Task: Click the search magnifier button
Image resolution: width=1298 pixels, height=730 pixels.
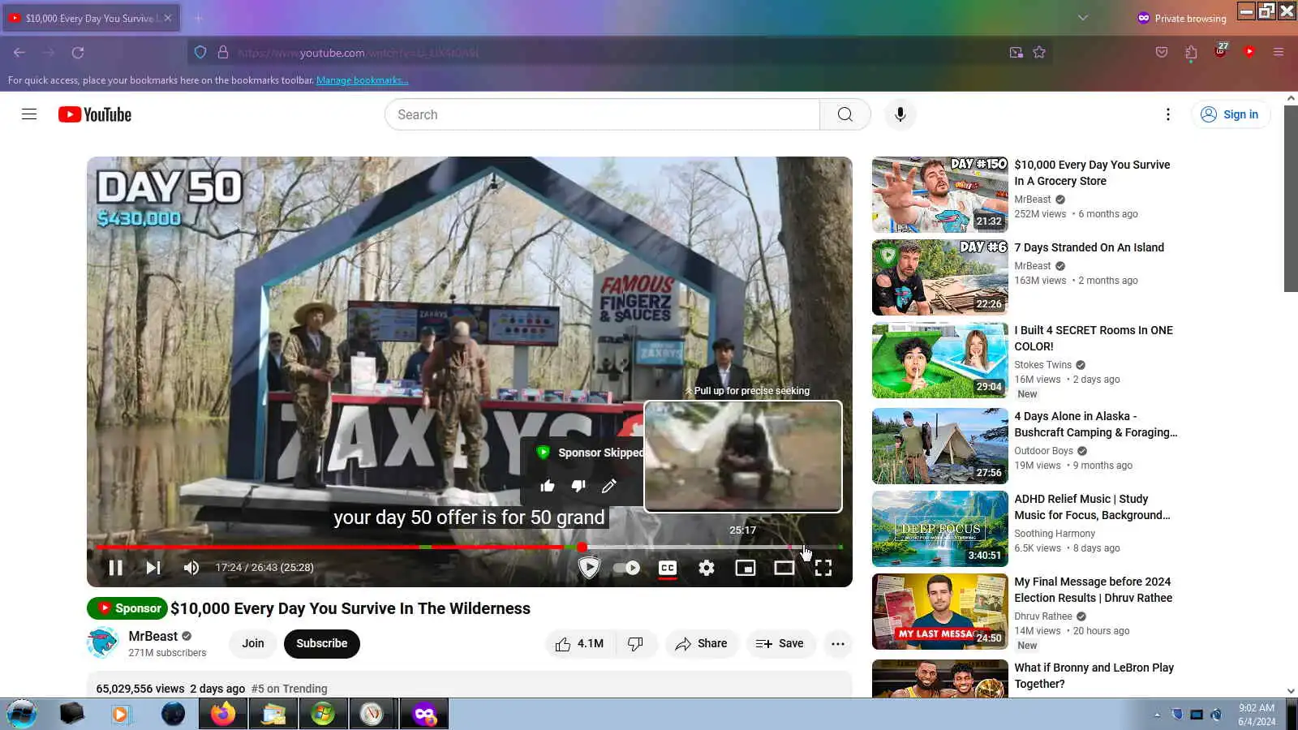Action: [x=845, y=114]
